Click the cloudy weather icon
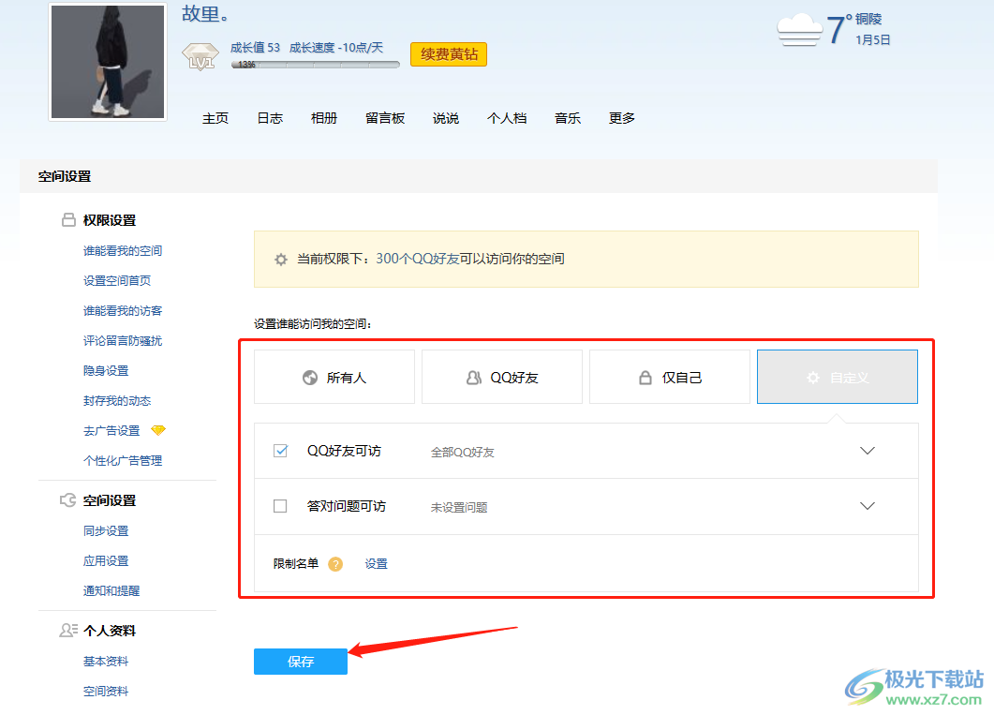 coord(799,29)
